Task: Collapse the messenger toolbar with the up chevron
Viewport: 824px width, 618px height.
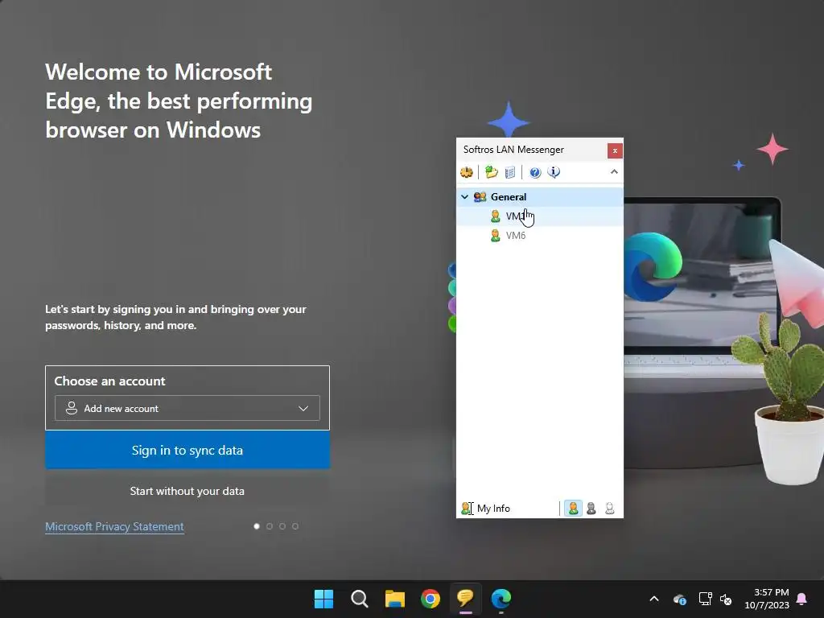Action: pyautogui.click(x=614, y=172)
